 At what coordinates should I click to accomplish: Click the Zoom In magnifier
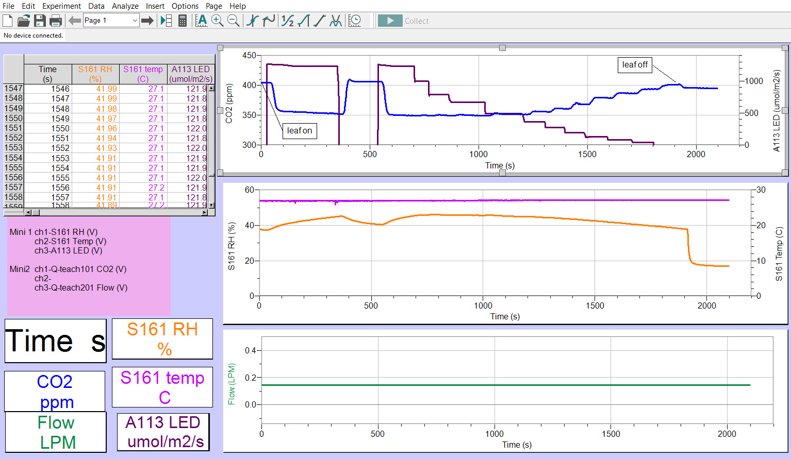[217, 21]
